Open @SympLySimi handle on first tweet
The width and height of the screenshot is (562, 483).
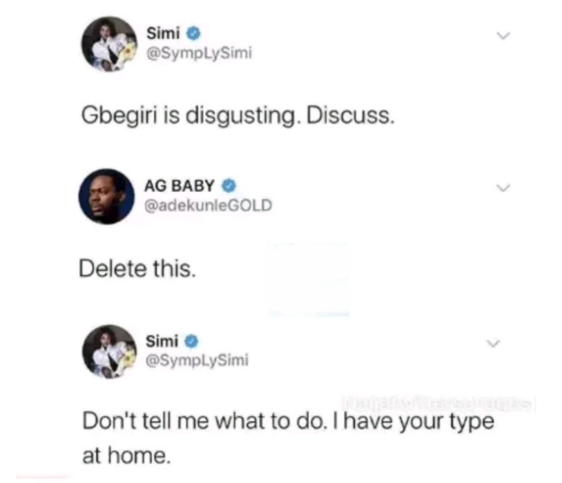(199, 53)
